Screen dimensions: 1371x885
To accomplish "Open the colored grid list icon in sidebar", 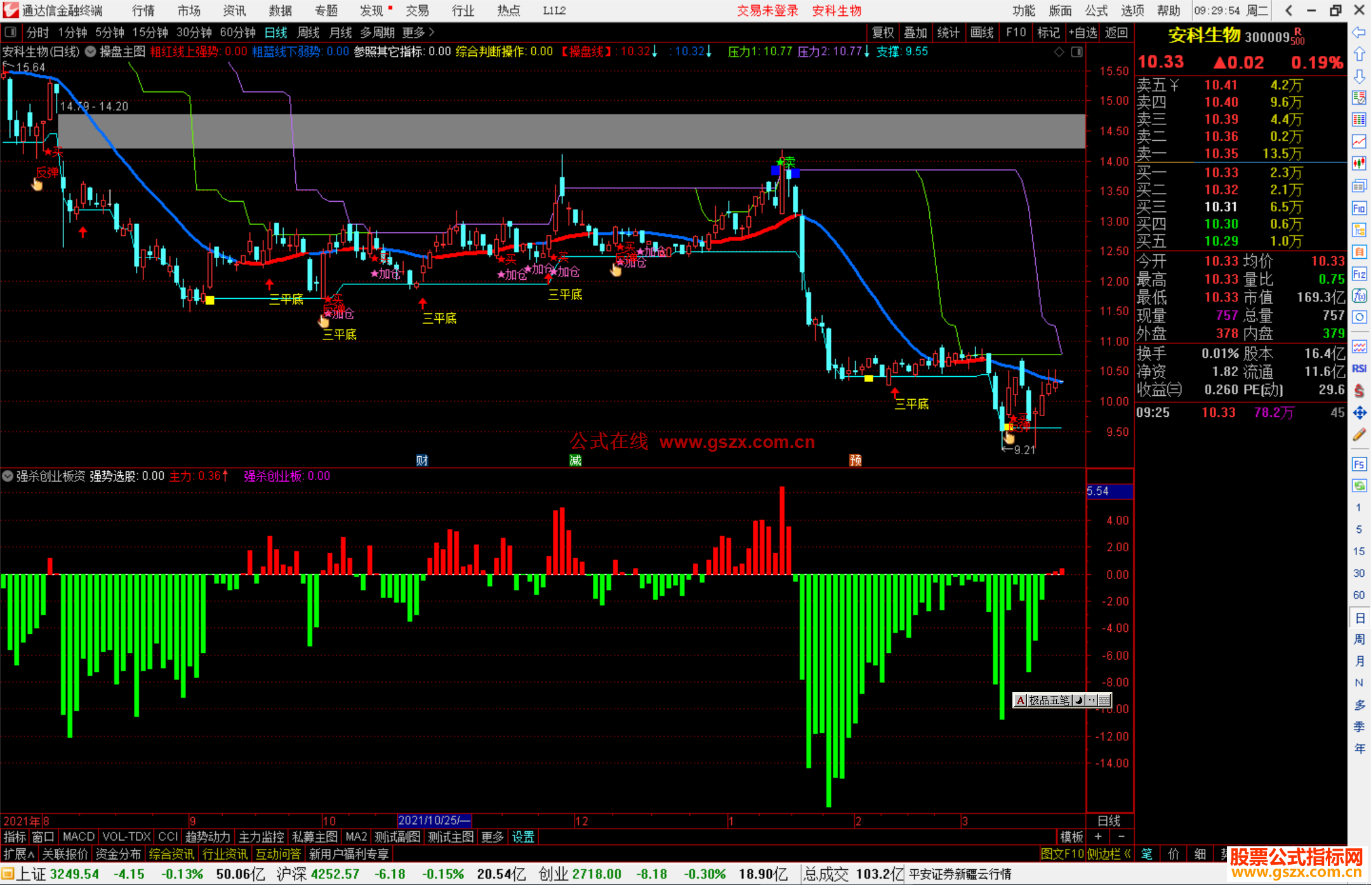I will tap(1359, 119).
